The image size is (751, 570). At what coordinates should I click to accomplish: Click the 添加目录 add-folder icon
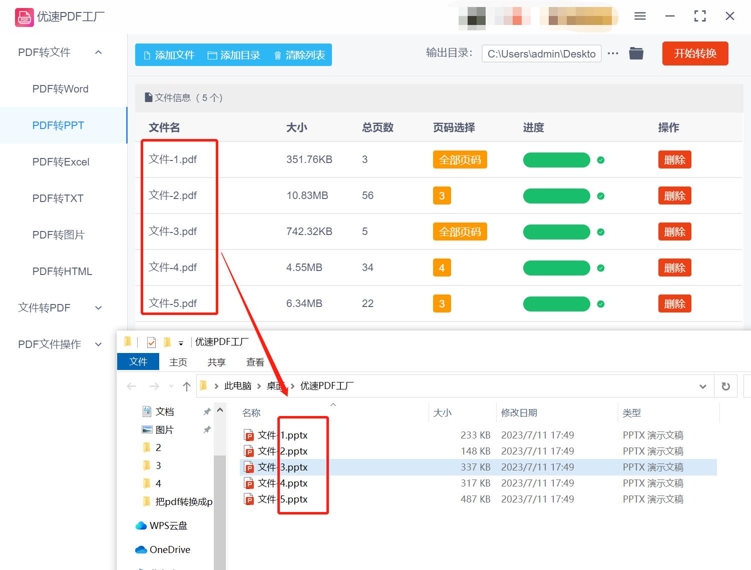click(212, 55)
